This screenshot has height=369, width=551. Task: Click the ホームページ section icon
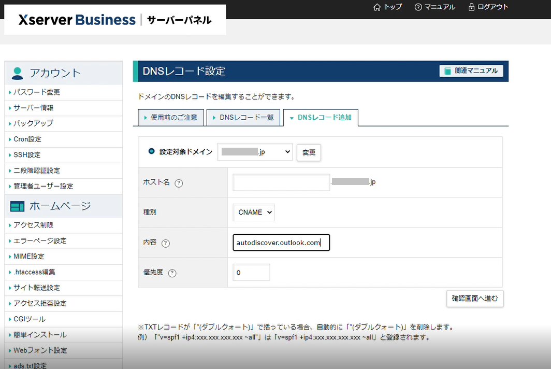click(x=17, y=206)
